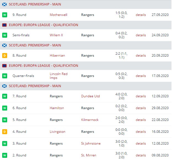This screenshot has height=160, width=172.
Task: Open details for Motherwell vs Rangers
Action: (x=141, y=15)
